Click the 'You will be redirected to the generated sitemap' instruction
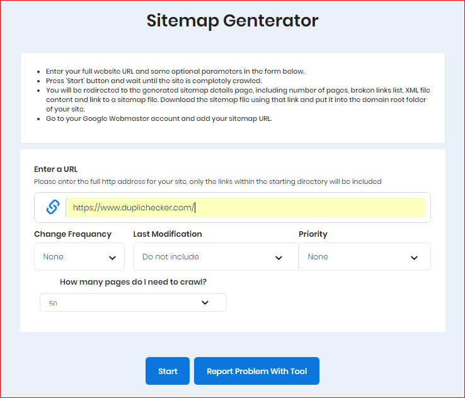 click(x=238, y=99)
